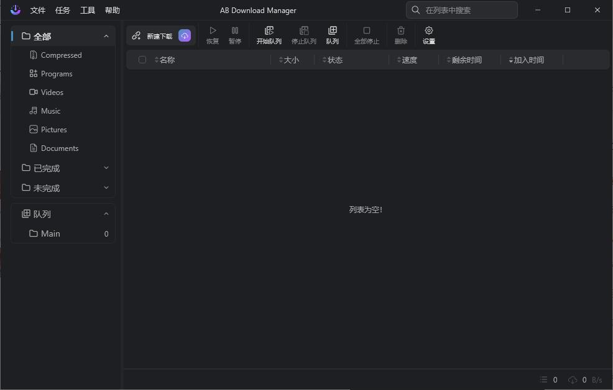Open the 工具 (Tools) menu

(87, 10)
